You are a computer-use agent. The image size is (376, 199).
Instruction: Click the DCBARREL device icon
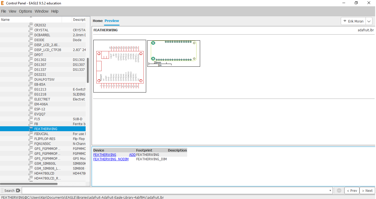(x=31, y=35)
